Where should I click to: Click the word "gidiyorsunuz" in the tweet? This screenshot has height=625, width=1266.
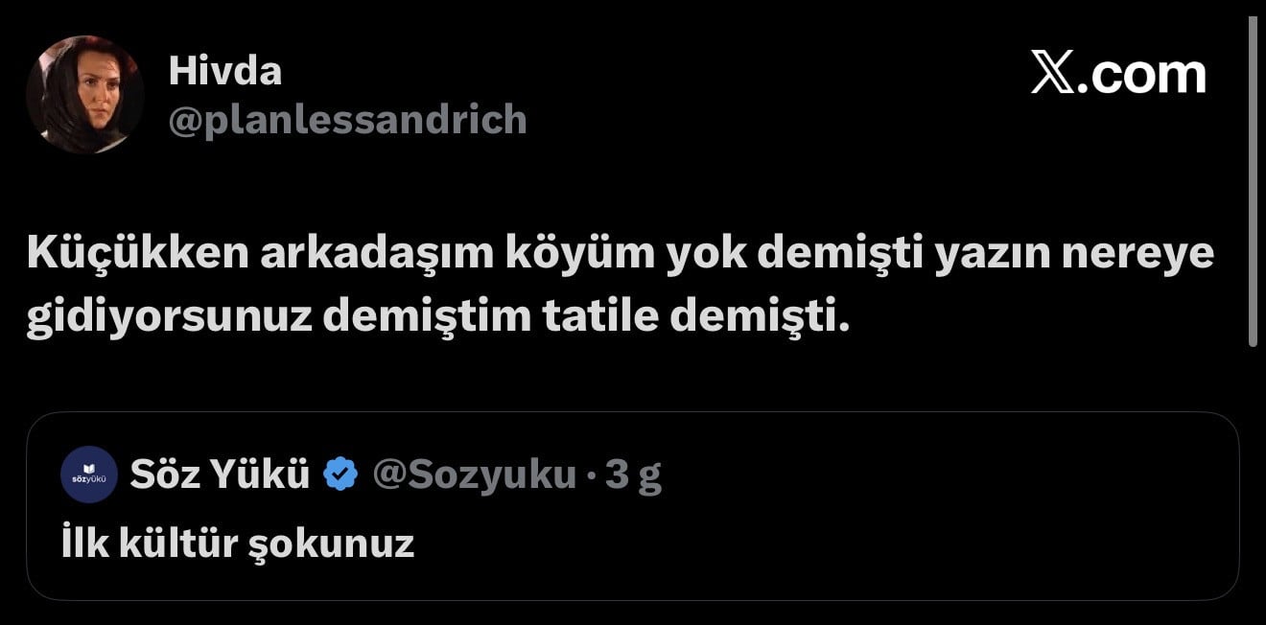pos(170,317)
